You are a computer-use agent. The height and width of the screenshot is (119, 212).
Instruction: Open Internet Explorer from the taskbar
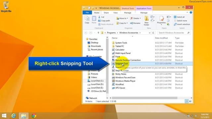[13, 116]
